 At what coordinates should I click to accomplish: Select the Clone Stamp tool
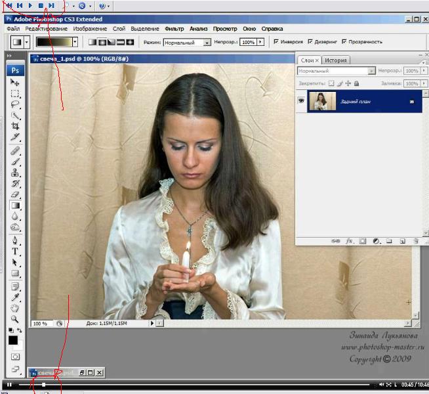click(x=15, y=173)
